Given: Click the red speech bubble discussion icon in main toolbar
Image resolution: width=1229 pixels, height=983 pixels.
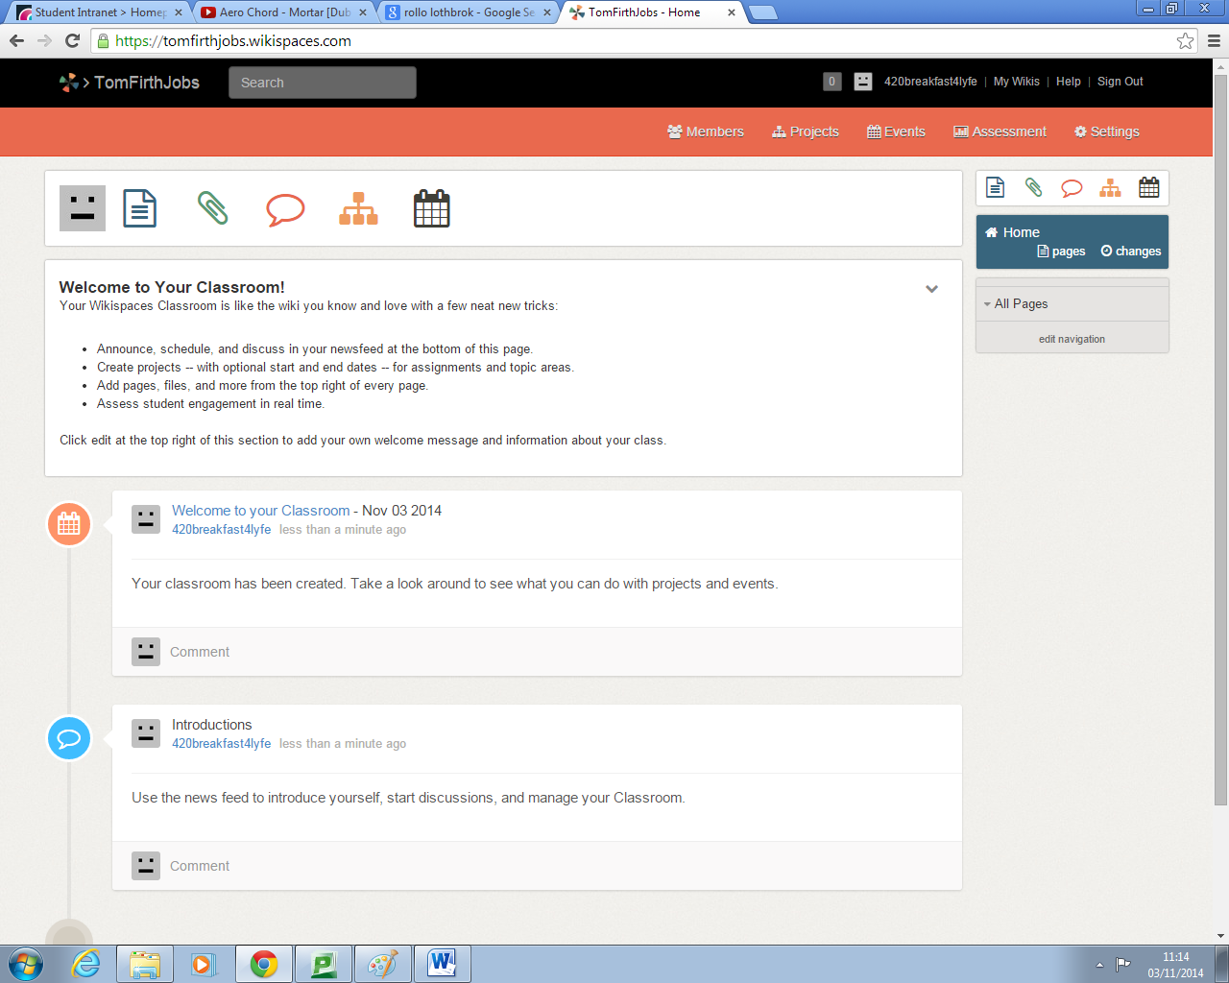Looking at the screenshot, I should (x=285, y=209).
